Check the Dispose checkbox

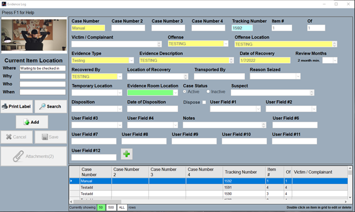click(x=204, y=102)
